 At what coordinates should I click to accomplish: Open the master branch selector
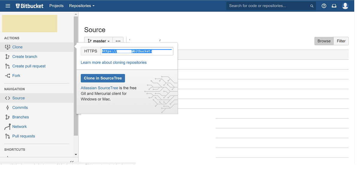(98, 41)
